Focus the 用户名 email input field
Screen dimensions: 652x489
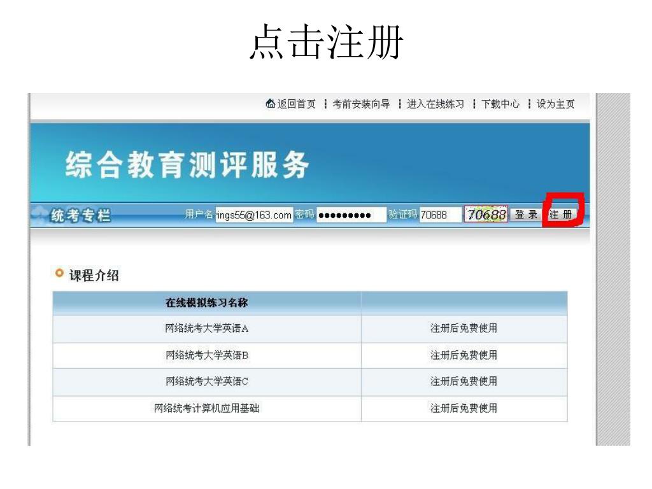pyautogui.click(x=254, y=215)
